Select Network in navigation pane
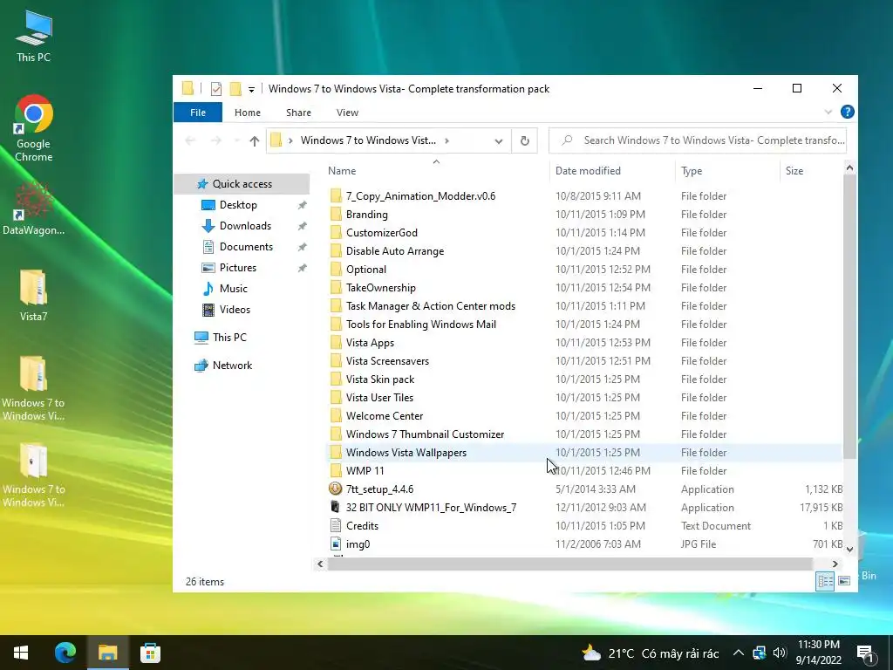Screen dimensions: 893x670 pyautogui.click(x=232, y=366)
